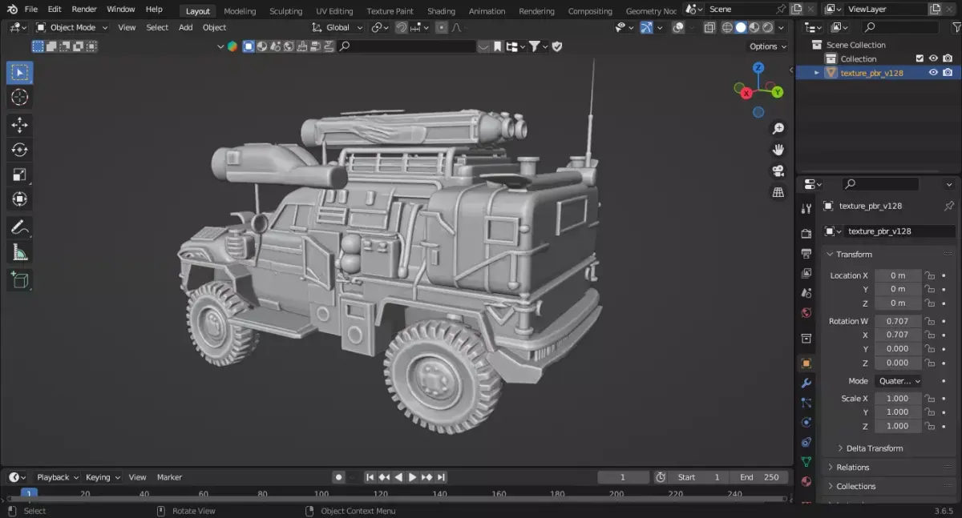Click the blue Z axis gizmo ball
This screenshot has width=962, height=518.
click(x=758, y=69)
